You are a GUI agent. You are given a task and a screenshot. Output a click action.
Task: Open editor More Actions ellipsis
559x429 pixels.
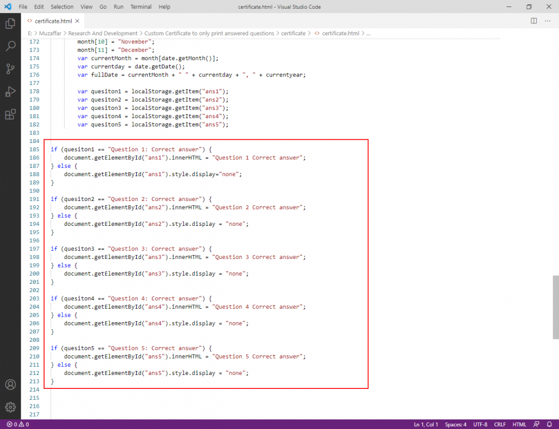click(x=548, y=21)
